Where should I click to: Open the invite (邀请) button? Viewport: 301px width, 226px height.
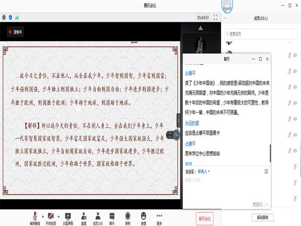[84, 218]
